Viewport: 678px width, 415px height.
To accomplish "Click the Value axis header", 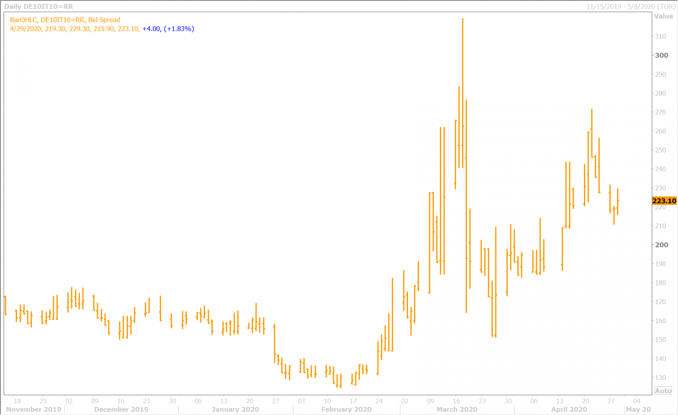I will click(x=663, y=16).
